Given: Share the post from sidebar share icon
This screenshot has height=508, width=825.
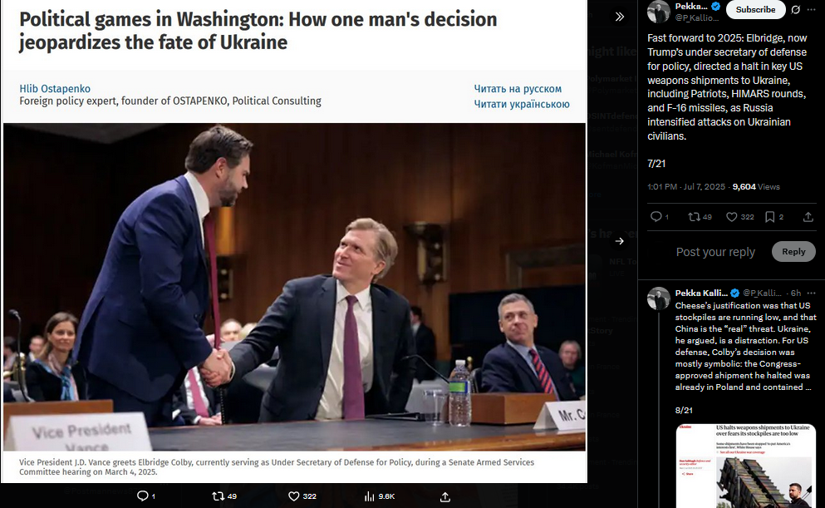Looking at the screenshot, I should point(808,216).
